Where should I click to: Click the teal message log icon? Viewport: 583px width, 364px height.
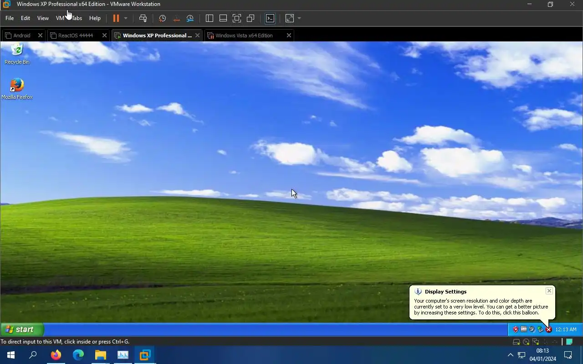click(x=569, y=342)
